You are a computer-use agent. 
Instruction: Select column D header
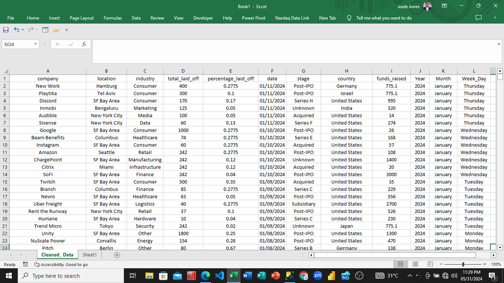point(183,71)
